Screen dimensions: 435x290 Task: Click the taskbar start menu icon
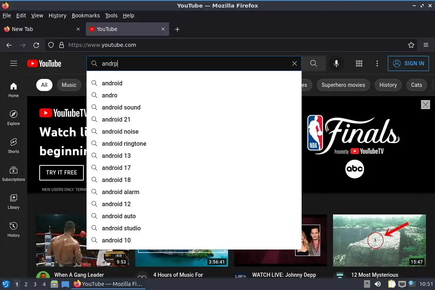pyautogui.click(x=6, y=284)
